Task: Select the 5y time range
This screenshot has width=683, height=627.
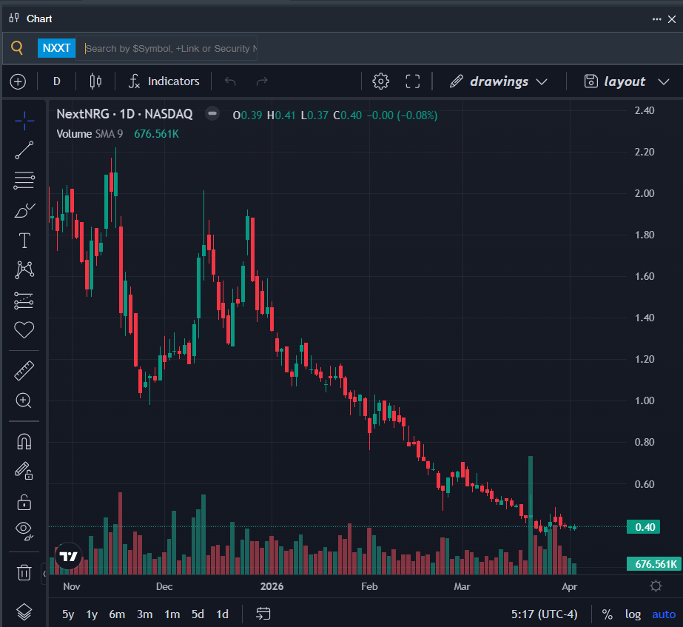Action: click(68, 614)
